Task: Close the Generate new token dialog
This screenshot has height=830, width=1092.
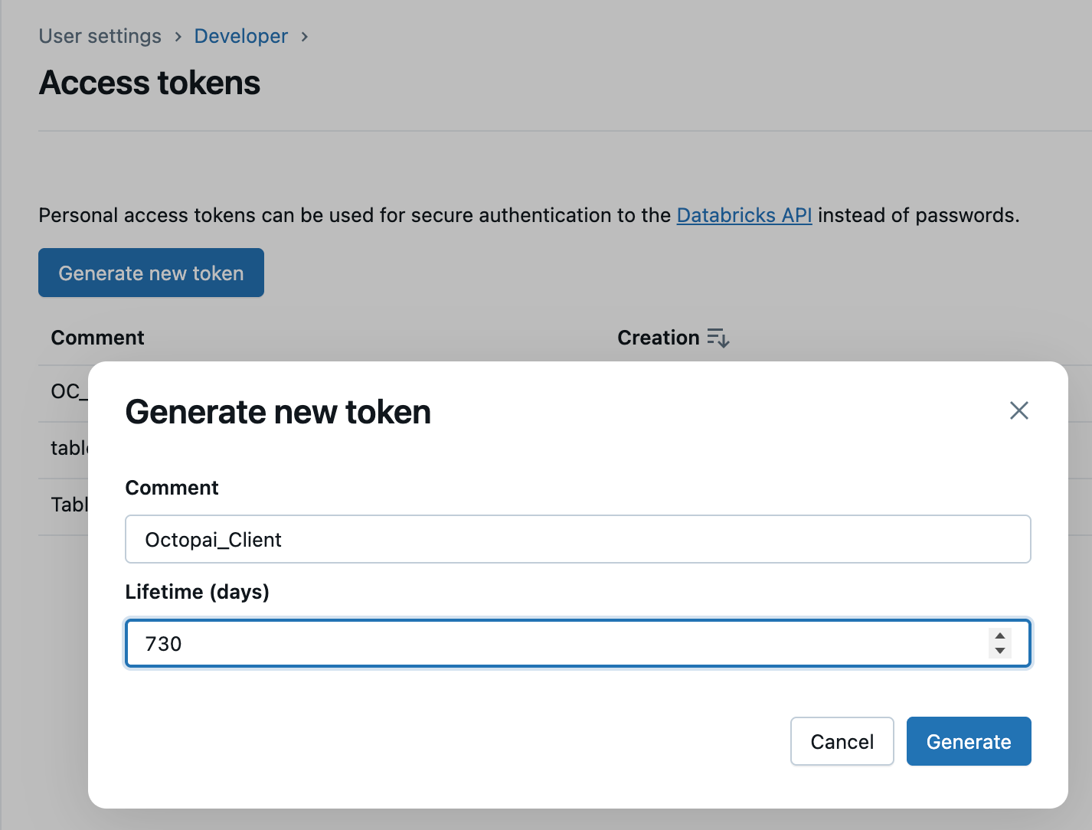Action: point(1018,411)
